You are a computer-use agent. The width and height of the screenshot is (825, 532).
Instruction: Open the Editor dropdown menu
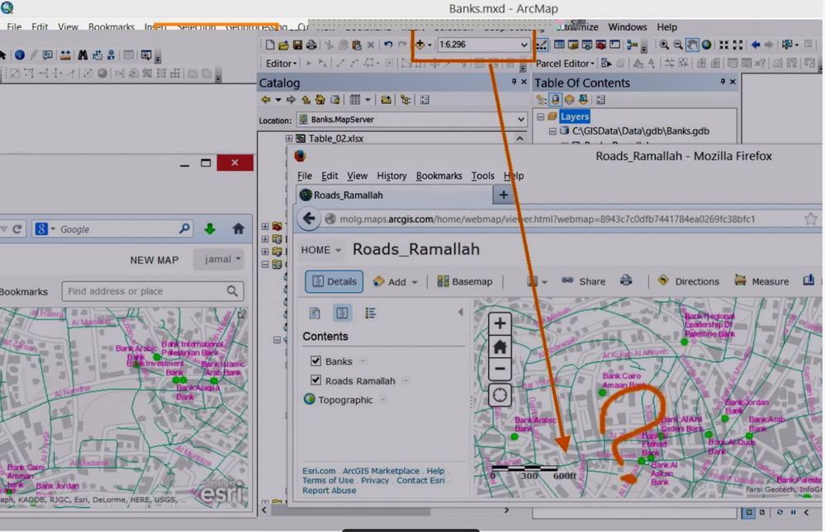click(281, 64)
